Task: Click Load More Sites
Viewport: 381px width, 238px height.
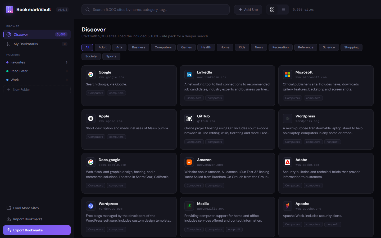Action: pos(37,208)
